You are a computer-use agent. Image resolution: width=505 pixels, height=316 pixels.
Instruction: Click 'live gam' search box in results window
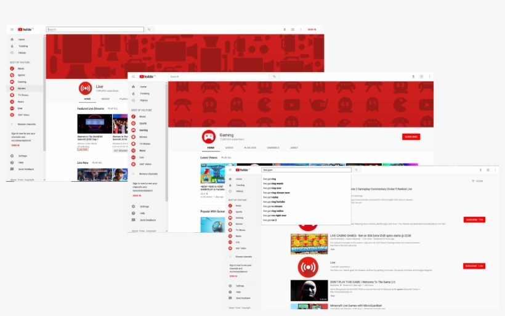tap(306, 170)
